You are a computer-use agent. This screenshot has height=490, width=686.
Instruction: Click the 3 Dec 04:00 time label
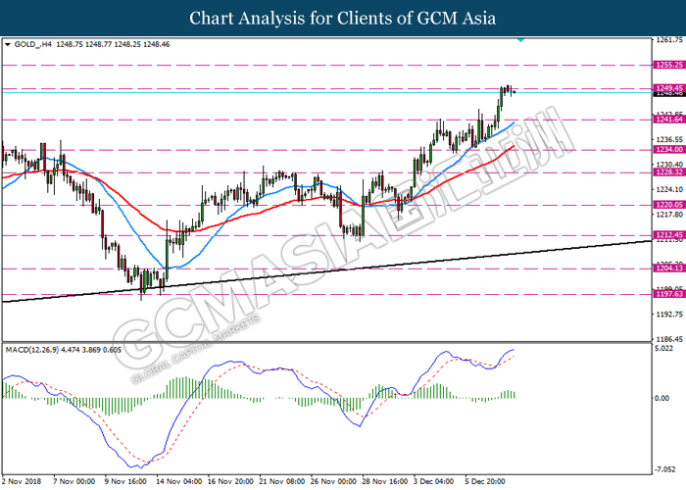(433, 481)
